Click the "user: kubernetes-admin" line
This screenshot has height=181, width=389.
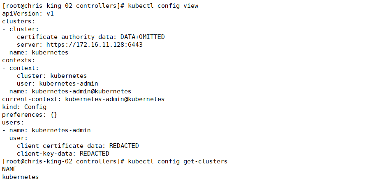coord(57,84)
